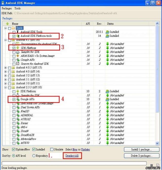The image size is (162, 170).
Task: Click the folder icon of Android 3.0 (API 11)
Action: pos(13,83)
